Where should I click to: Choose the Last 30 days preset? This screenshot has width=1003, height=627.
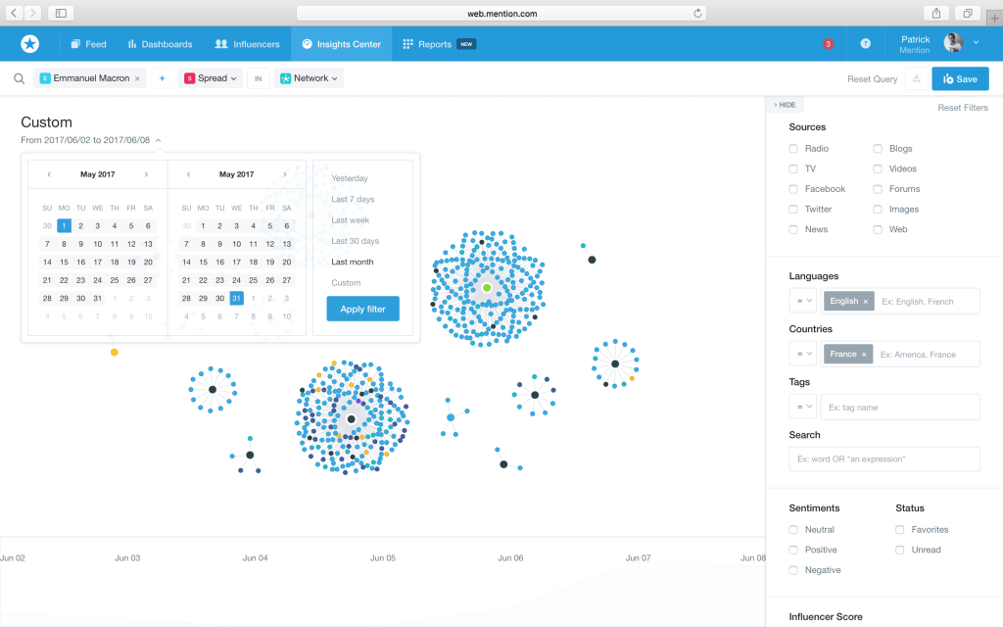(x=355, y=241)
